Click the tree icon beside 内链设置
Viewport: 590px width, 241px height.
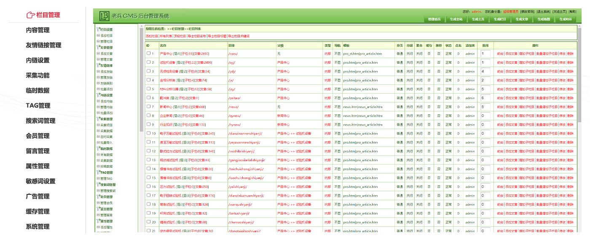point(98,95)
